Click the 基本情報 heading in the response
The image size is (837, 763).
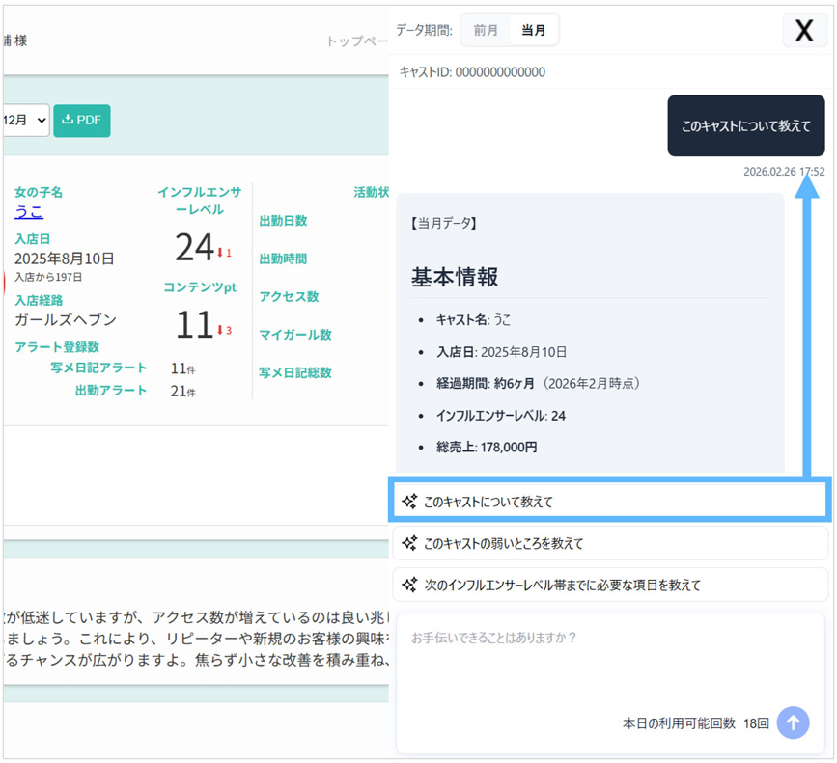pyautogui.click(x=455, y=277)
